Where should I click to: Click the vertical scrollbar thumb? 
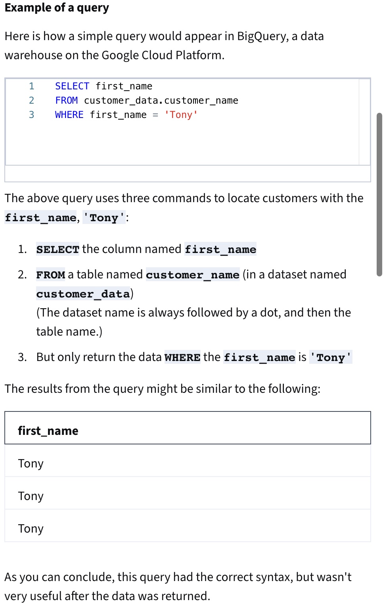tap(379, 194)
